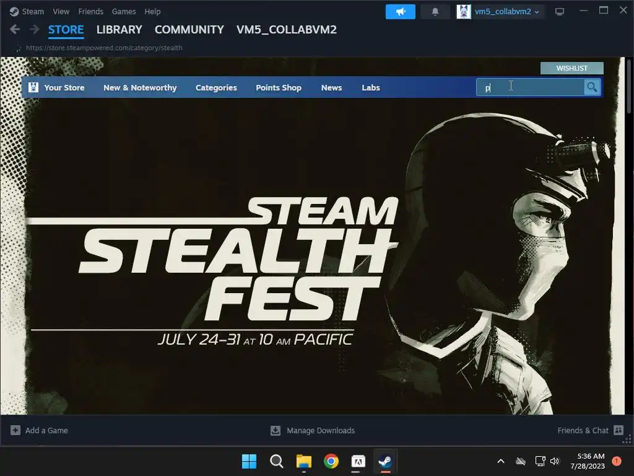Open Manage Downloads
Viewport: 634px width, 476px height.
(321, 430)
